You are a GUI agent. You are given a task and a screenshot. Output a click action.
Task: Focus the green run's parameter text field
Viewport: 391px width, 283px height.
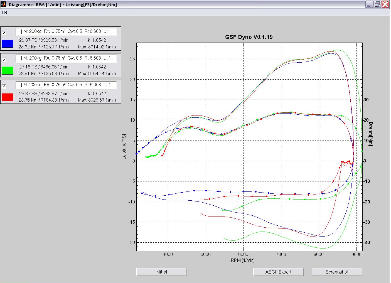tap(66, 58)
